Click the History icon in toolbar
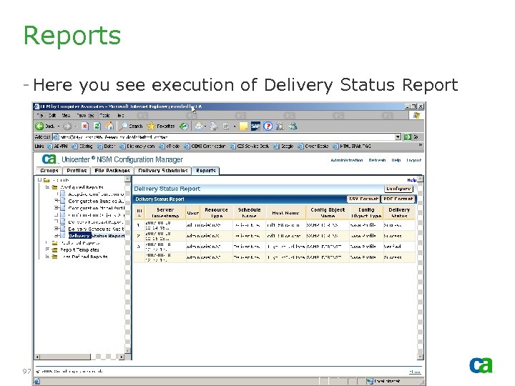515x386 pixels. click(184, 126)
